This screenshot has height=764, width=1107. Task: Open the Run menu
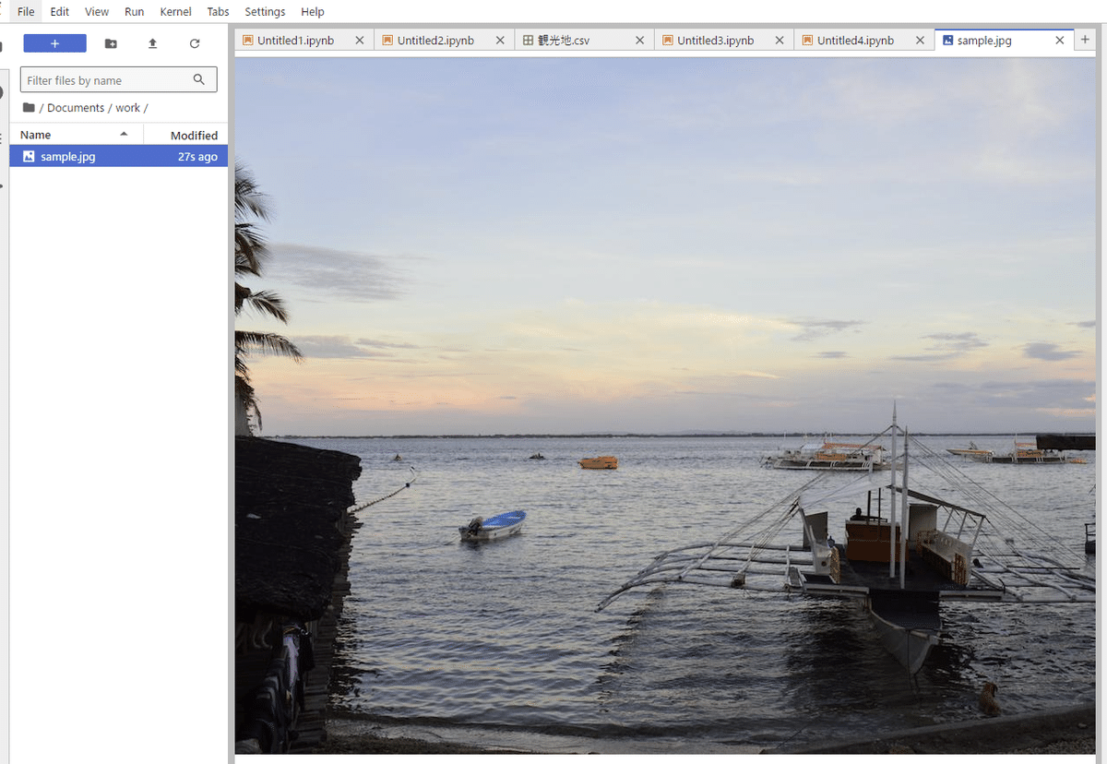point(135,12)
